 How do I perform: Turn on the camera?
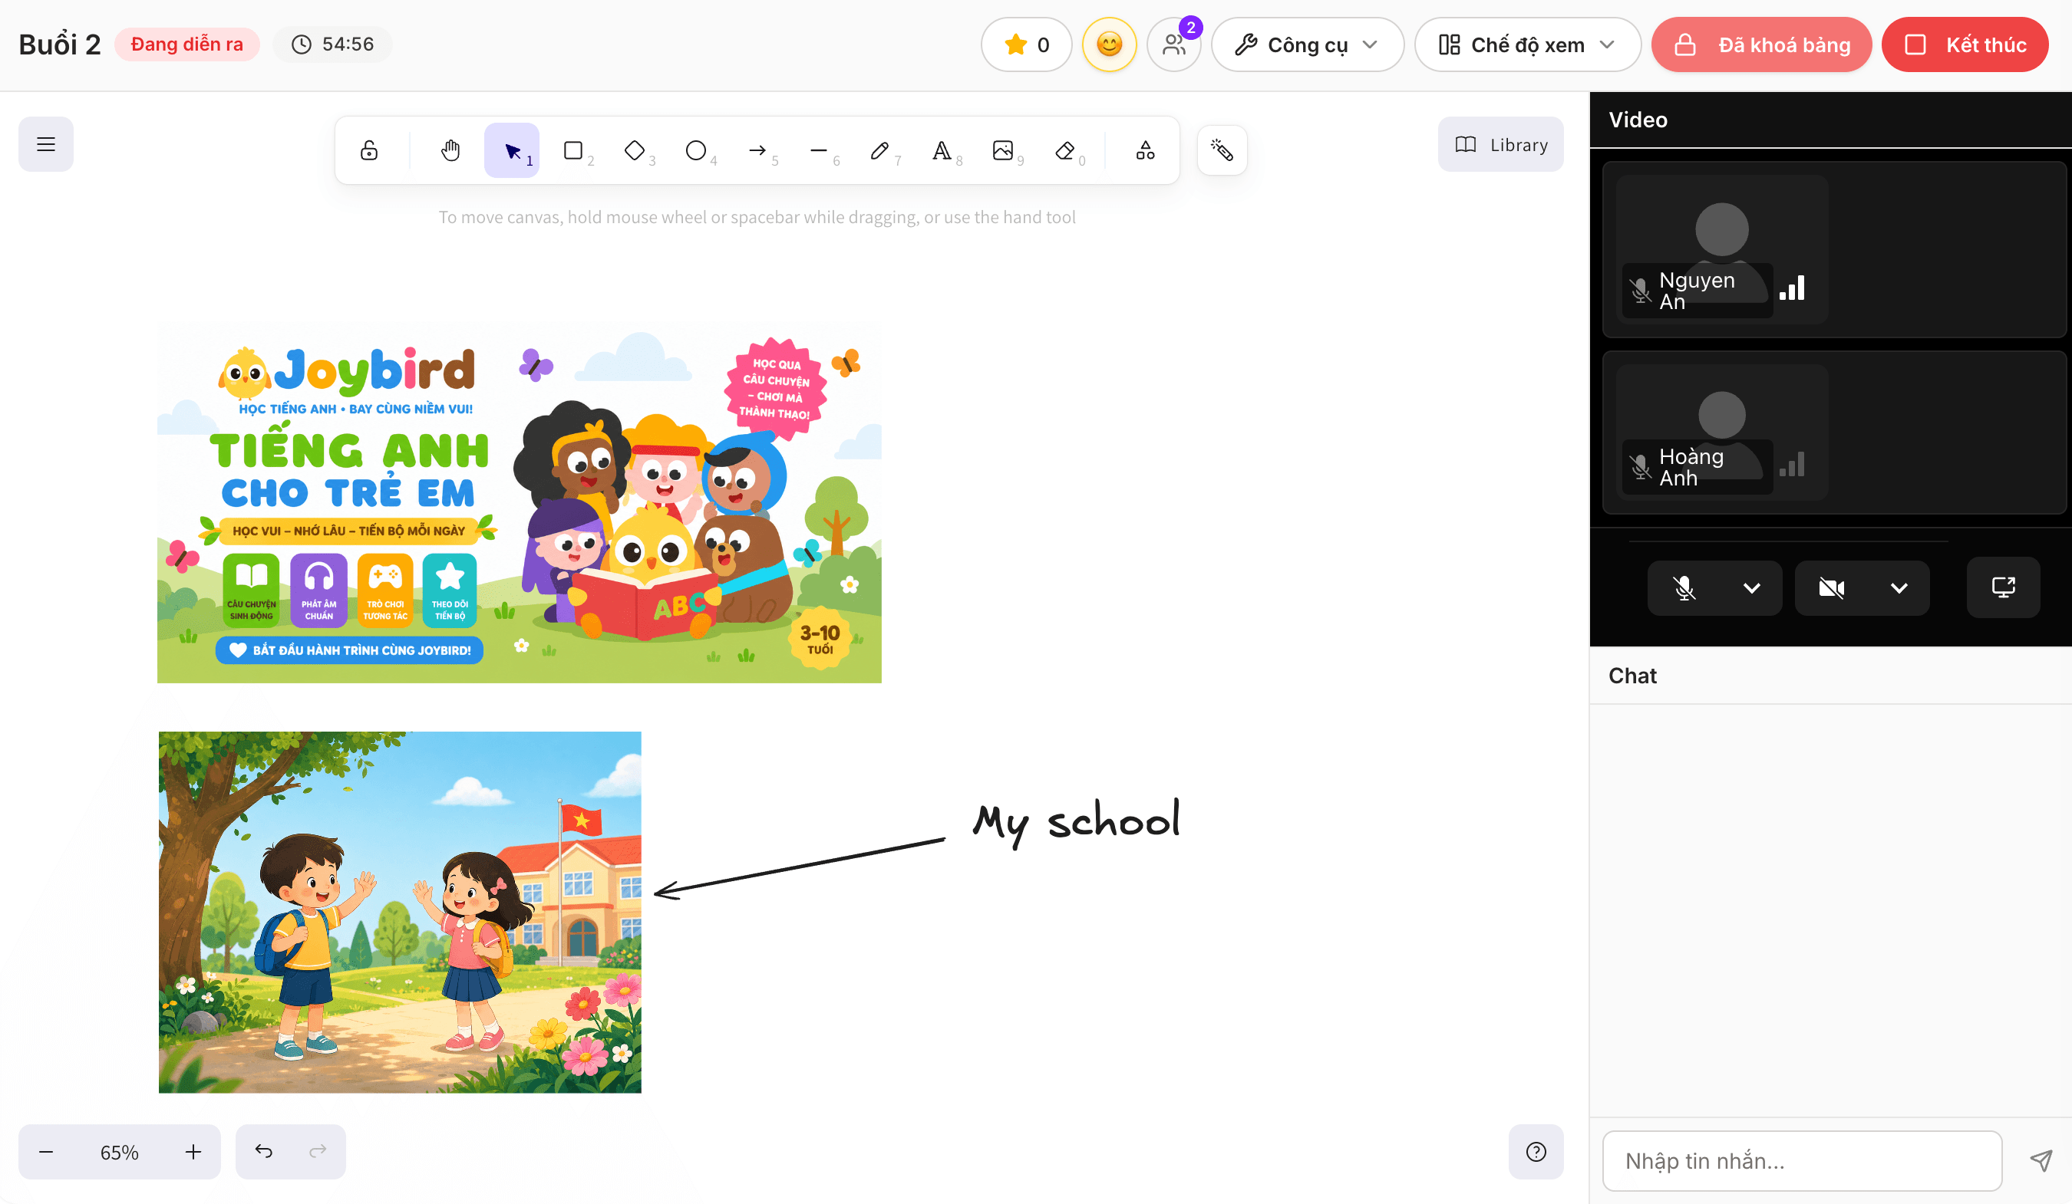(1831, 587)
